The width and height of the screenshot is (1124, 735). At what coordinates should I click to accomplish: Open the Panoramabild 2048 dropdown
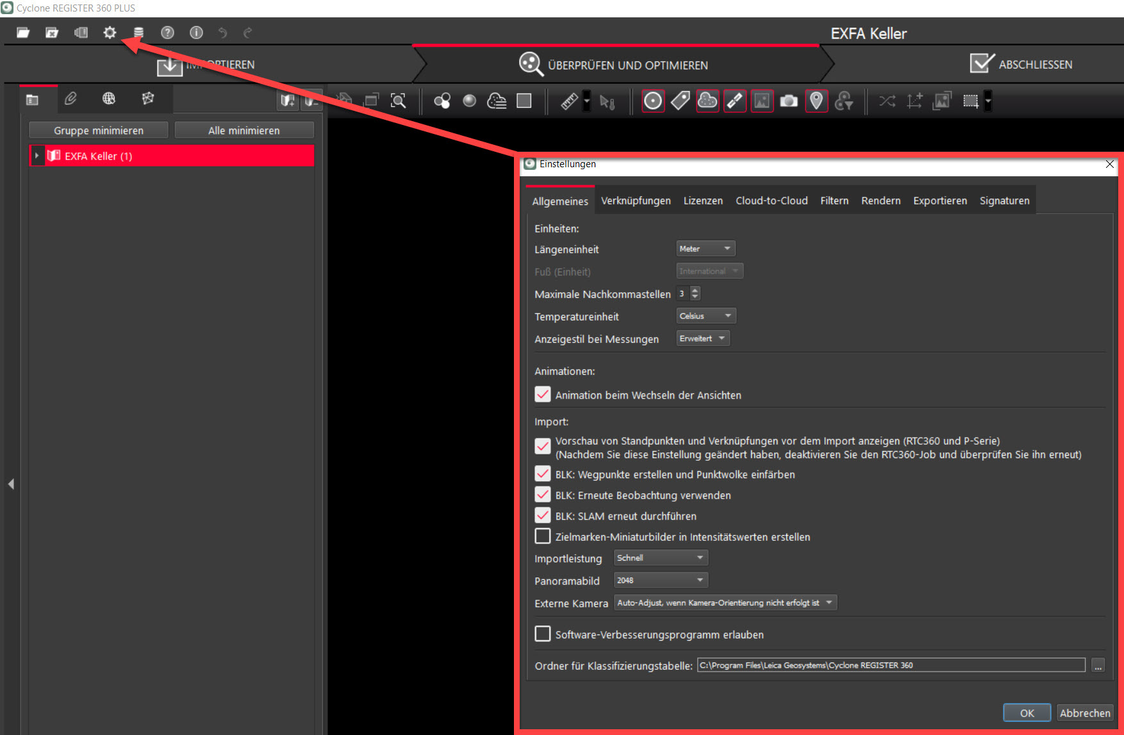point(661,581)
